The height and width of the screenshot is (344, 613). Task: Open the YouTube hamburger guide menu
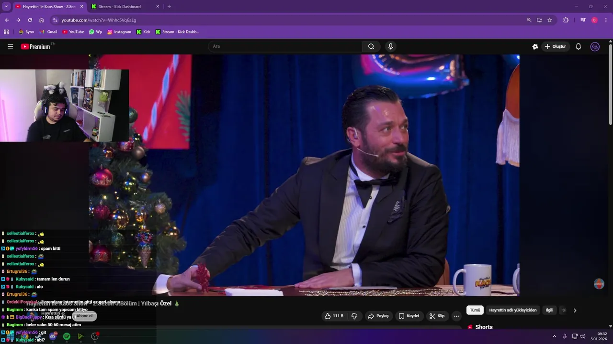[x=10, y=46]
